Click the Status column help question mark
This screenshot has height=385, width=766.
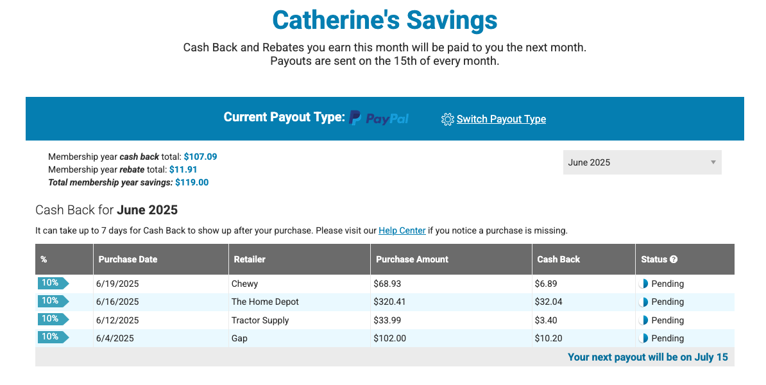(x=674, y=259)
